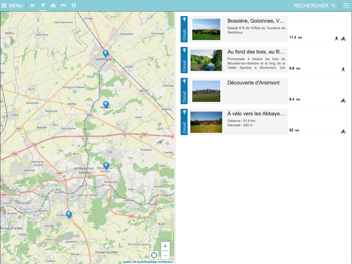The width and height of the screenshot is (352, 264).
Task: Click the Floreffe label on map
Action: [153, 204]
